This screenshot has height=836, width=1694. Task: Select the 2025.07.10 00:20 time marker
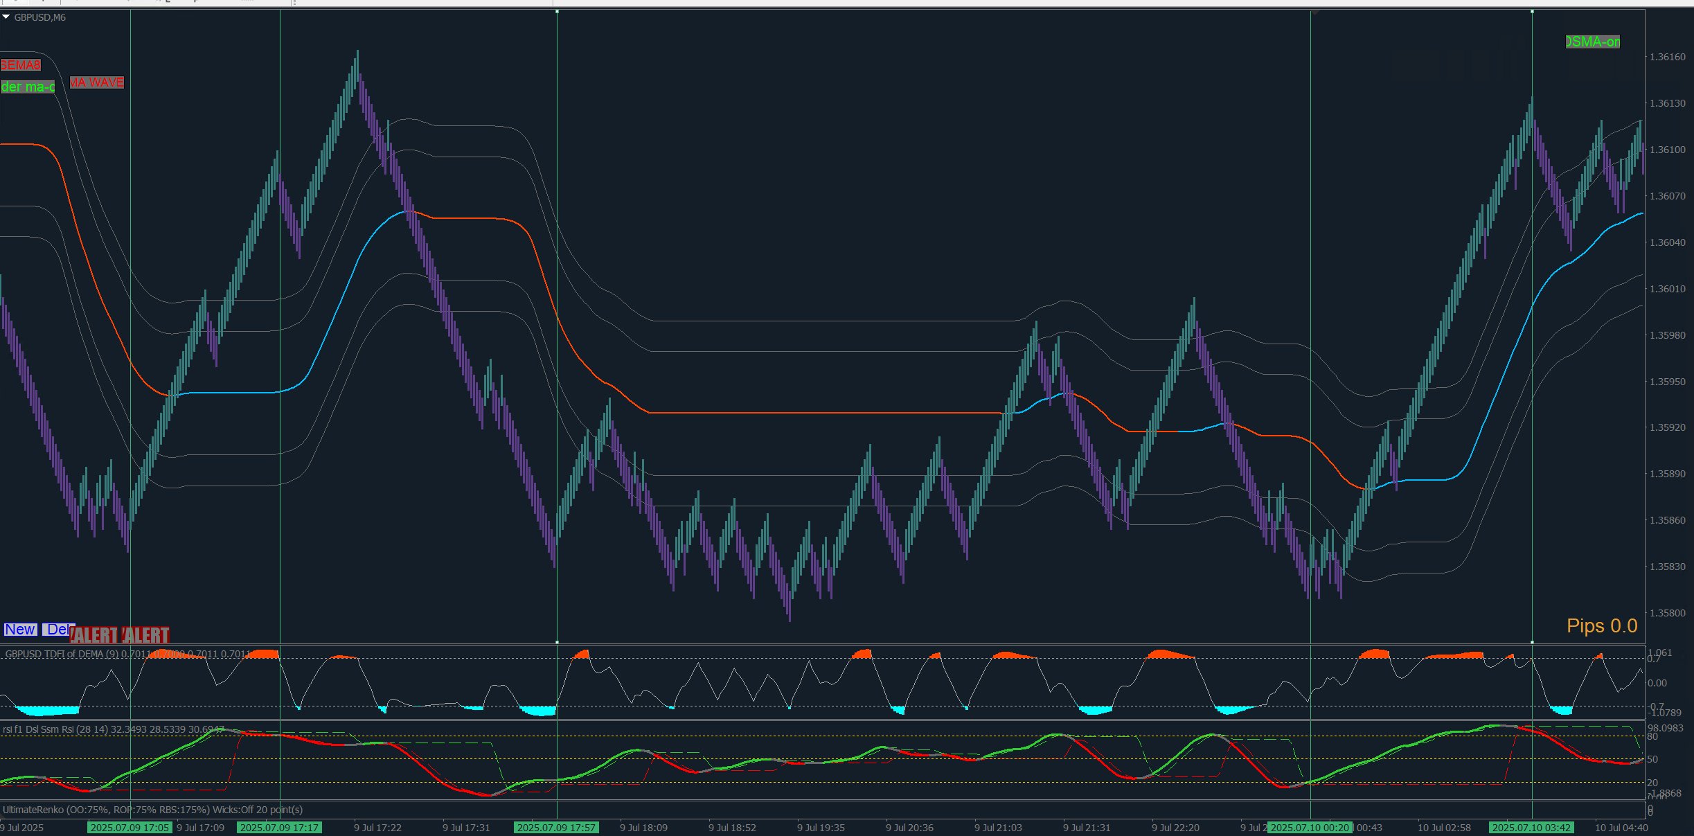[x=1310, y=828]
